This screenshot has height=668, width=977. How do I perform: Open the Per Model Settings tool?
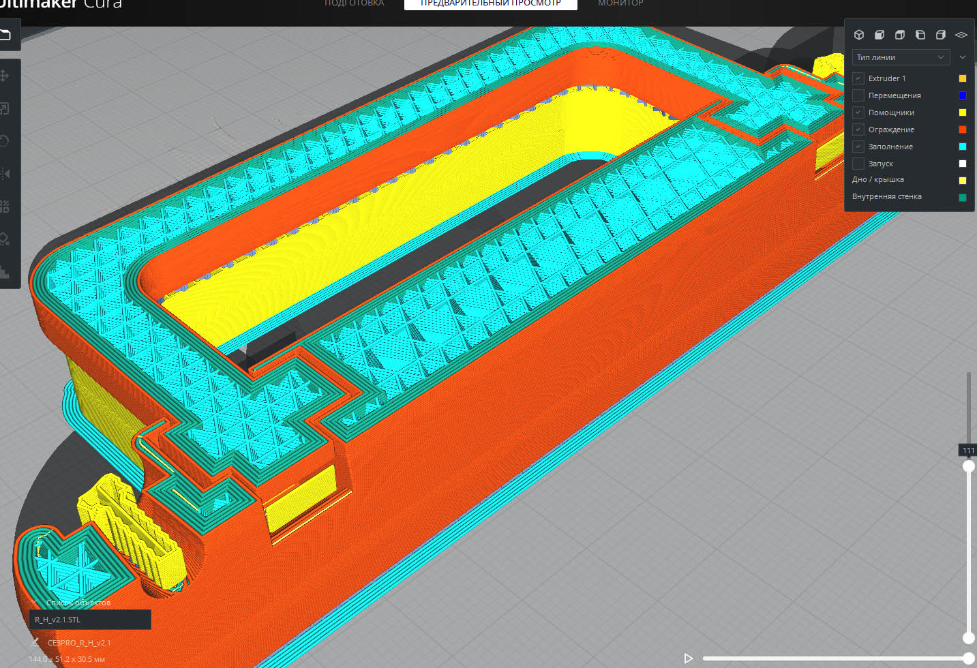point(4,207)
